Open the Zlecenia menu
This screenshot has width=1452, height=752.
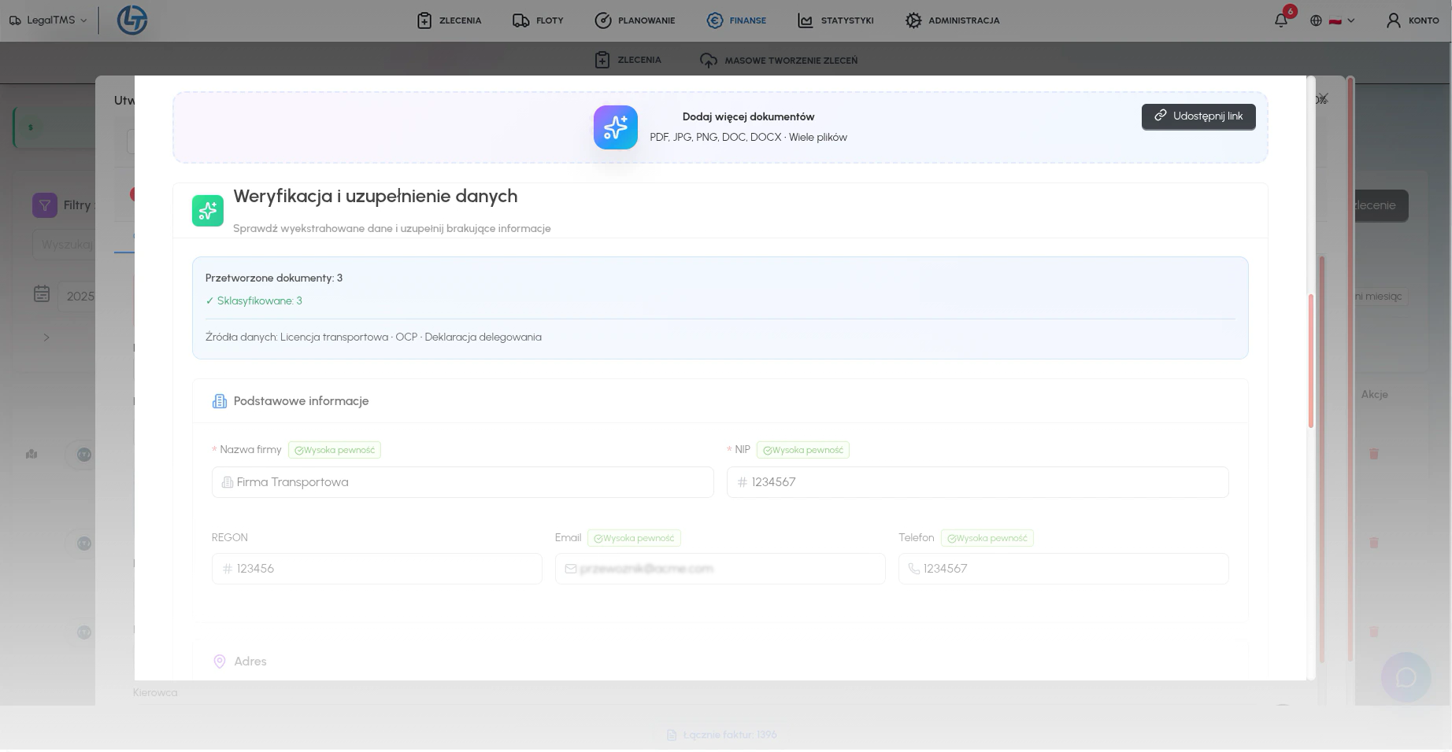449,20
